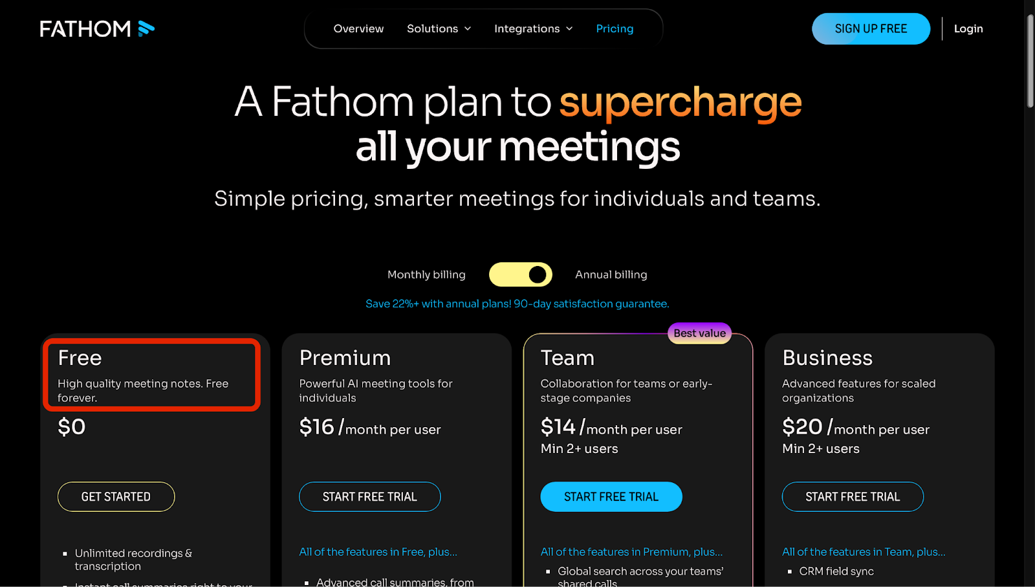Start free trial for Premium plan
The width and height of the screenshot is (1035, 587).
pos(369,496)
